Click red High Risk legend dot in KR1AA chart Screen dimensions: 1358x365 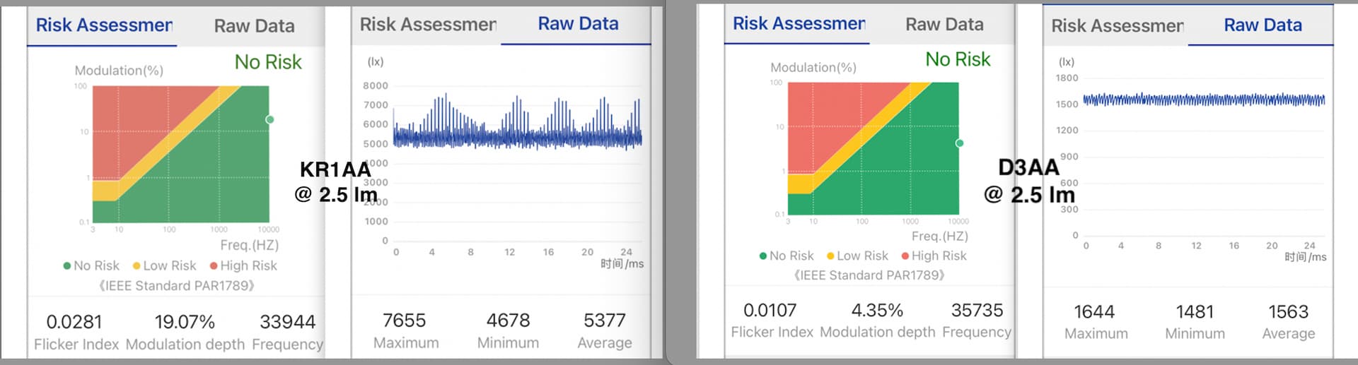tap(214, 266)
